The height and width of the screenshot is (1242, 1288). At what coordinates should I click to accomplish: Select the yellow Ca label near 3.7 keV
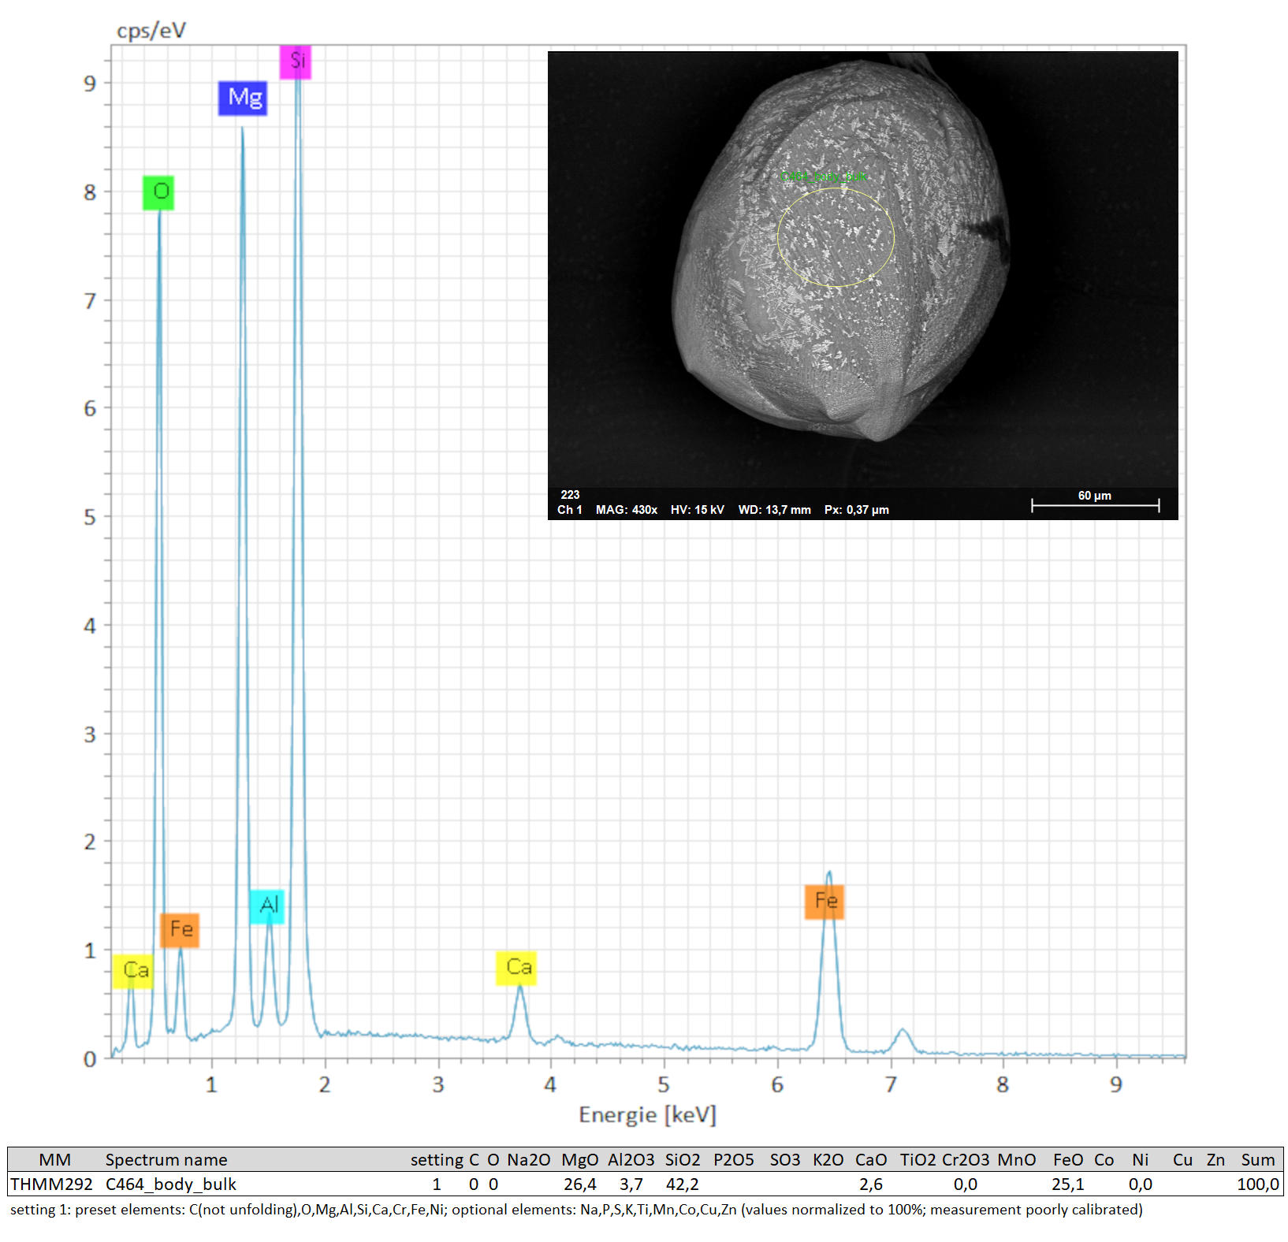tap(516, 968)
